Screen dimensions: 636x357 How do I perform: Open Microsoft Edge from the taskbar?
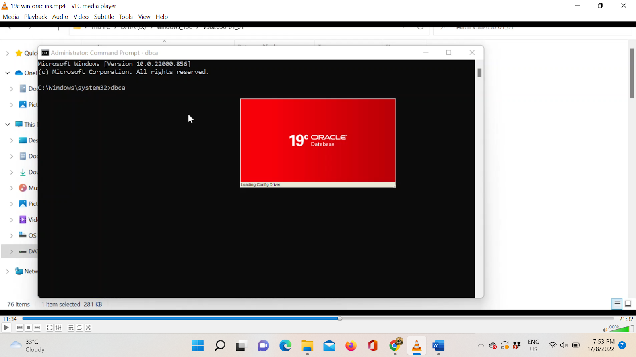pos(285,346)
